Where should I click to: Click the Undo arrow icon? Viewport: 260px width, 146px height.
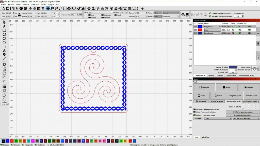(21, 8)
